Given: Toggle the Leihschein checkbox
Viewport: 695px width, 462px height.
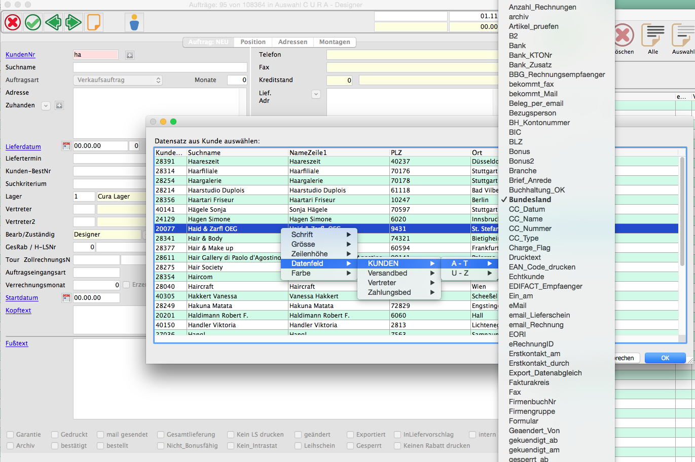Looking at the screenshot, I should [298, 446].
